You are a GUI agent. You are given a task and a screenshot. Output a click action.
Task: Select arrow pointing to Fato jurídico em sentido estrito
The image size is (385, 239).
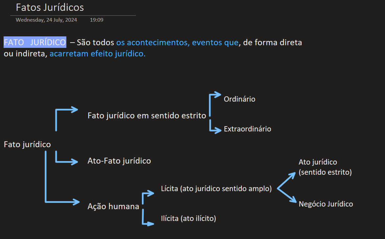point(66,119)
